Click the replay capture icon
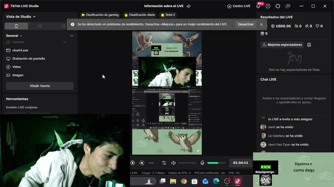 click(142, 163)
